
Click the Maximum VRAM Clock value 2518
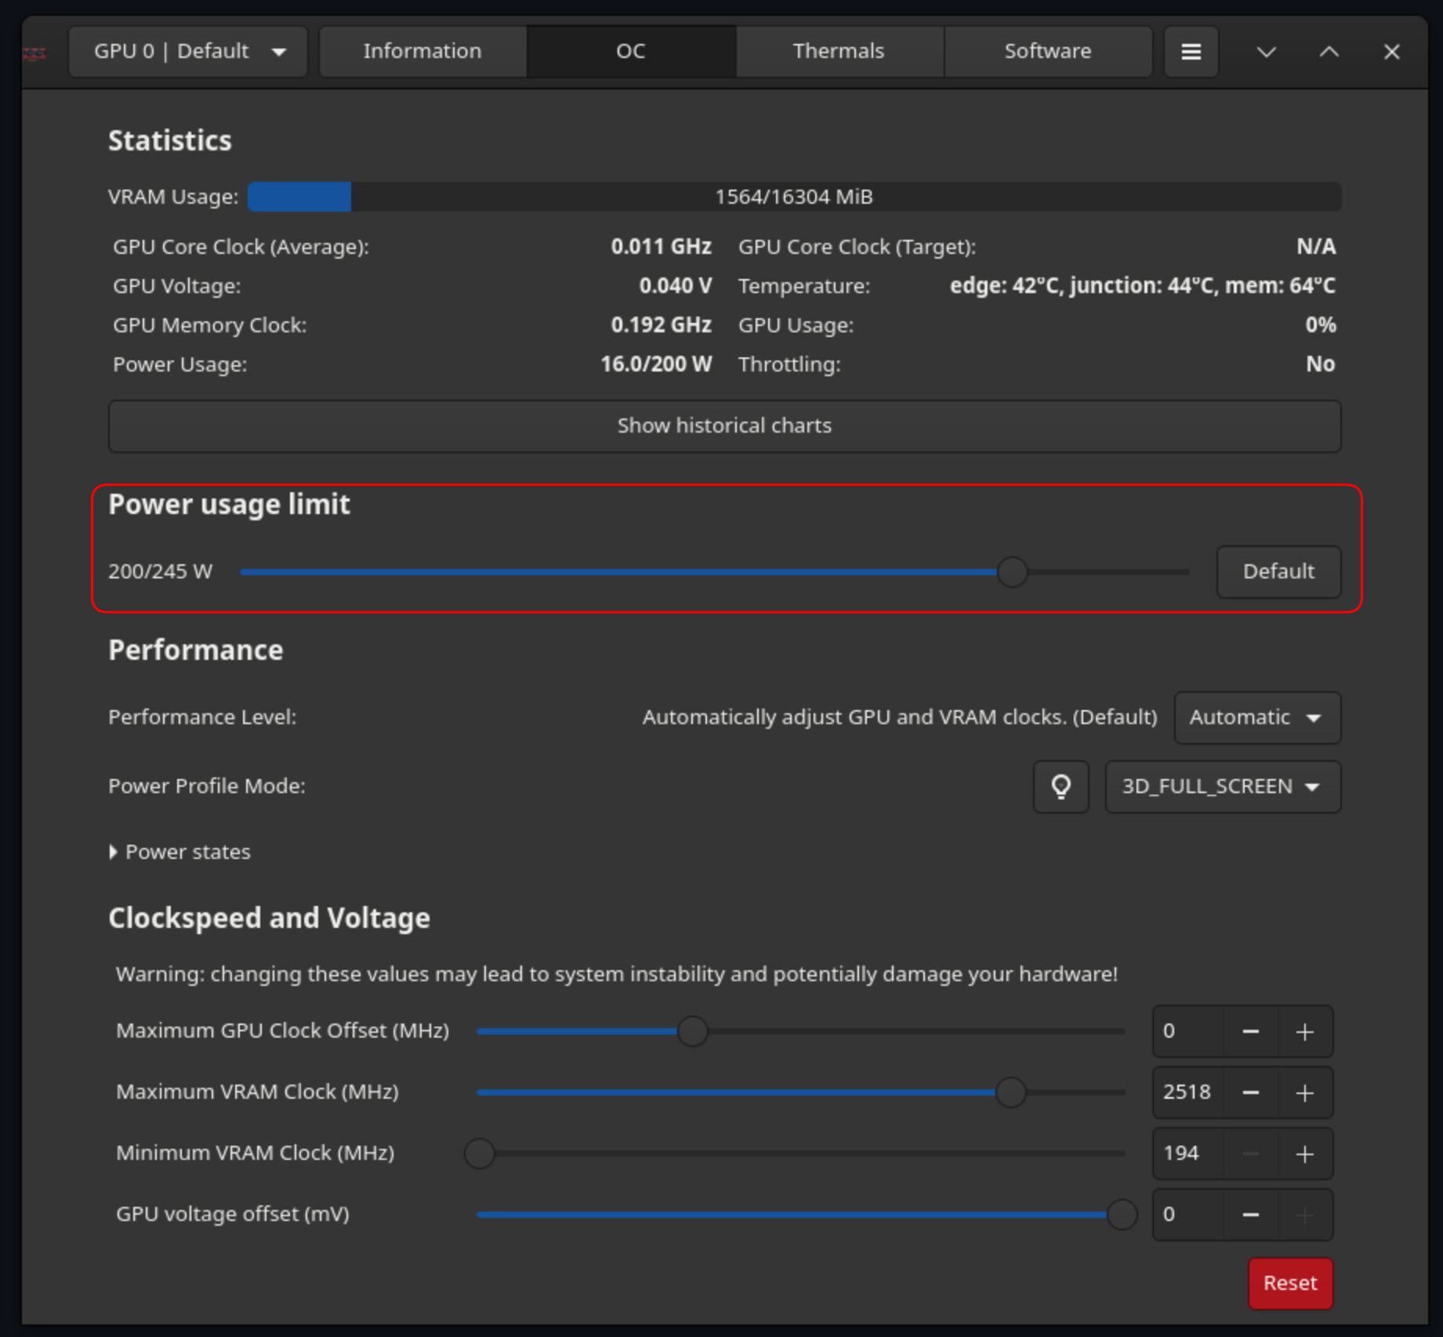click(x=1188, y=1092)
